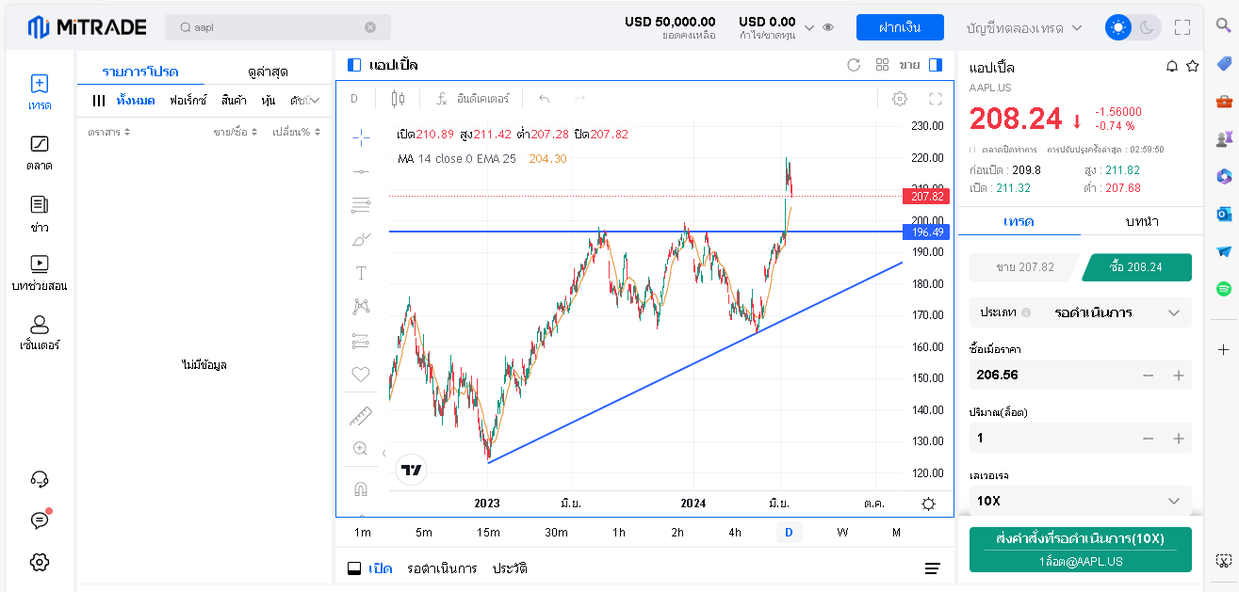The height and width of the screenshot is (592, 1239).
Task: Pick the ruler measure tool
Action: coord(360,416)
